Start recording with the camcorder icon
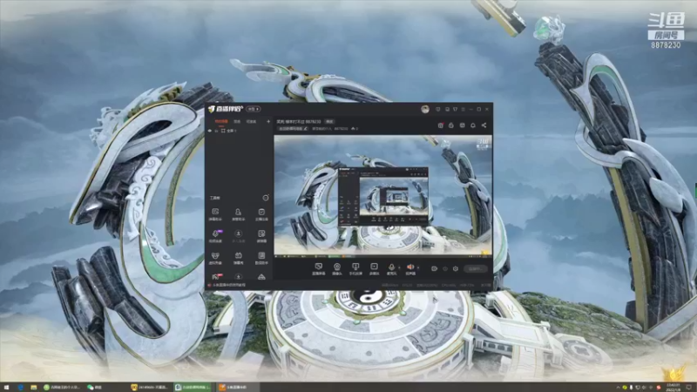Image resolution: width=697 pixels, height=392 pixels. click(434, 269)
